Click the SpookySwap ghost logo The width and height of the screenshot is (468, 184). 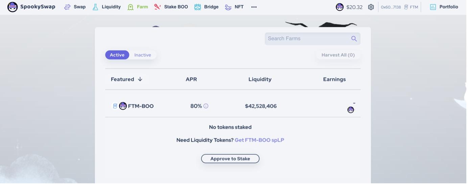[x=13, y=7]
